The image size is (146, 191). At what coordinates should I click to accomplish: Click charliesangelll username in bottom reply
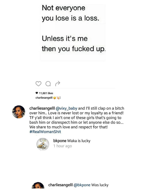(61, 185)
